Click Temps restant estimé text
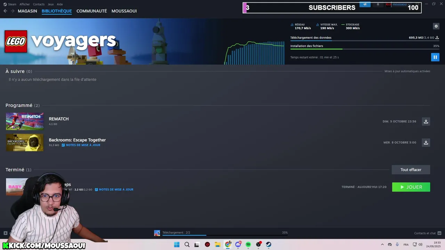The width and height of the screenshot is (445, 250). (x=314, y=57)
